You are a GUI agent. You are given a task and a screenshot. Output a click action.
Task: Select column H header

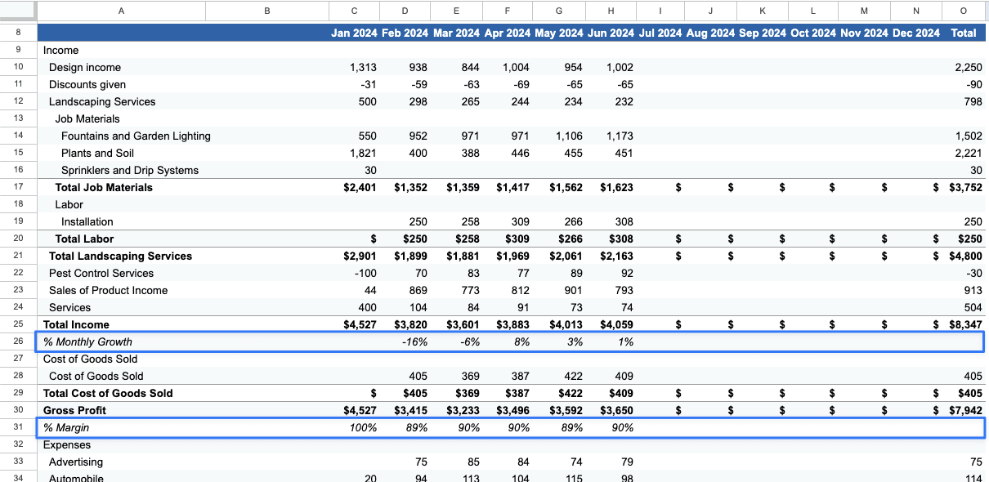point(611,11)
